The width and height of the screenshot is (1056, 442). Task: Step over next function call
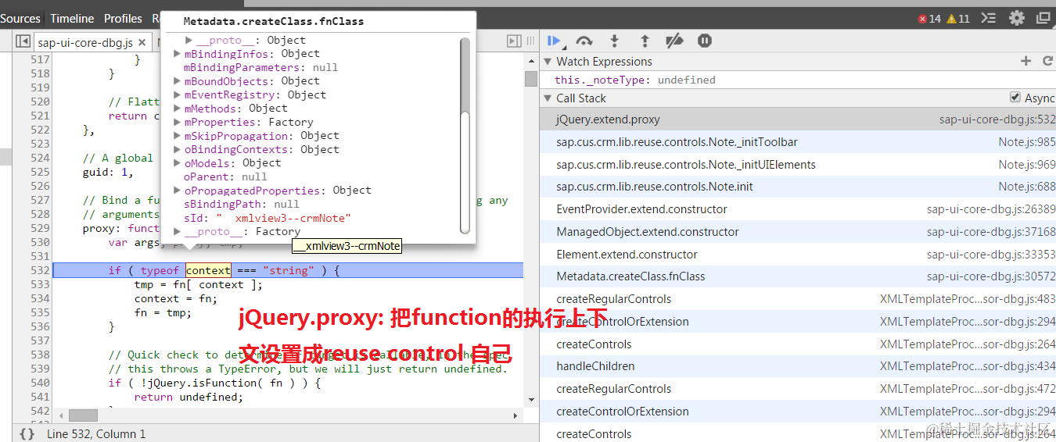584,41
